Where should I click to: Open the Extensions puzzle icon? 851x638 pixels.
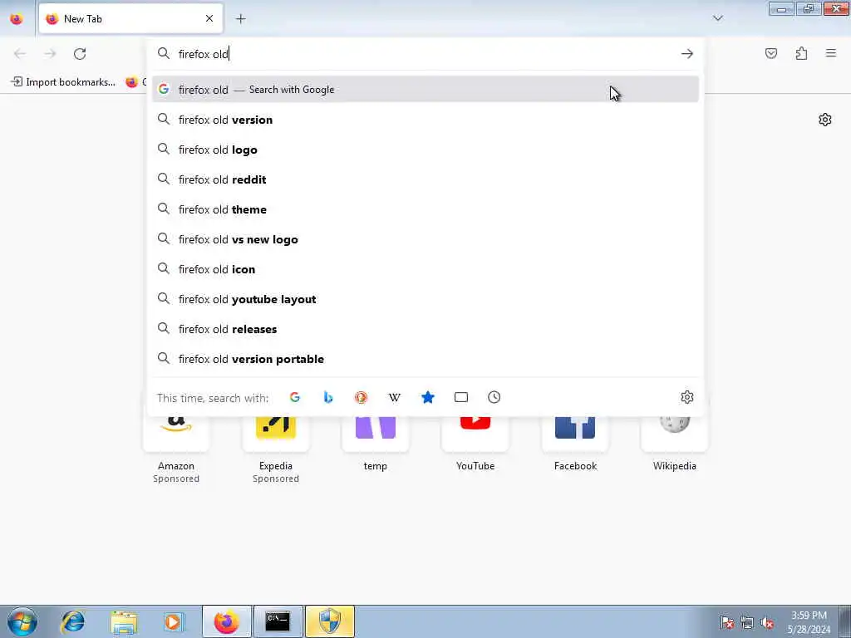[801, 53]
